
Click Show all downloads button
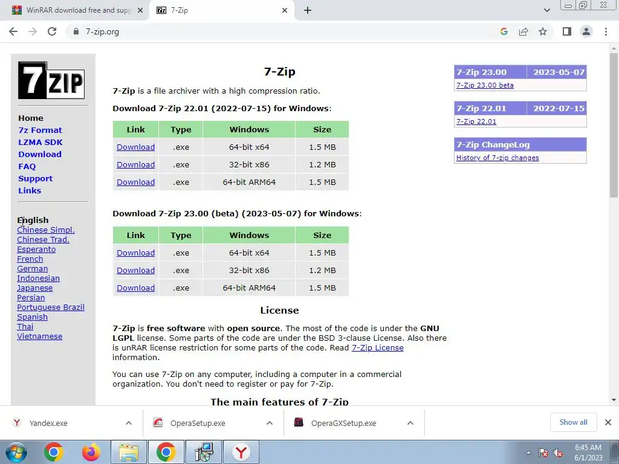point(573,422)
